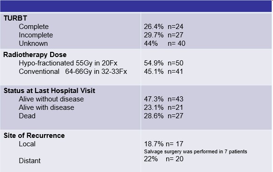Image resolution: width=273 pixels, height=172 pixels.
Task: Select the Unknown 44% n=40 value
Action: (x=164, y=43)
